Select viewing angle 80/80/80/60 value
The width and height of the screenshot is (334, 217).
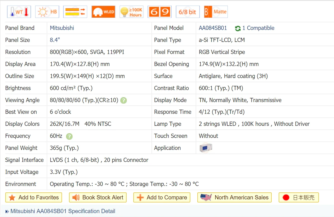click(x=84, y=100)
